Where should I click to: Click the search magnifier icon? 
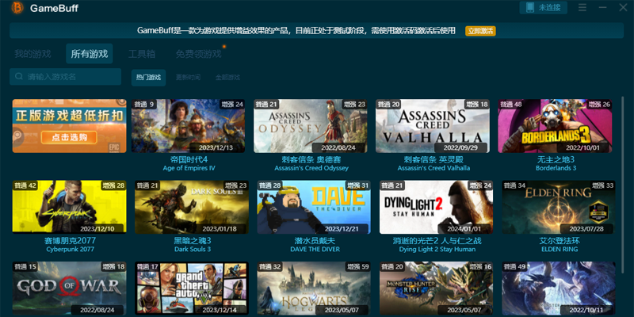point(18,76)
